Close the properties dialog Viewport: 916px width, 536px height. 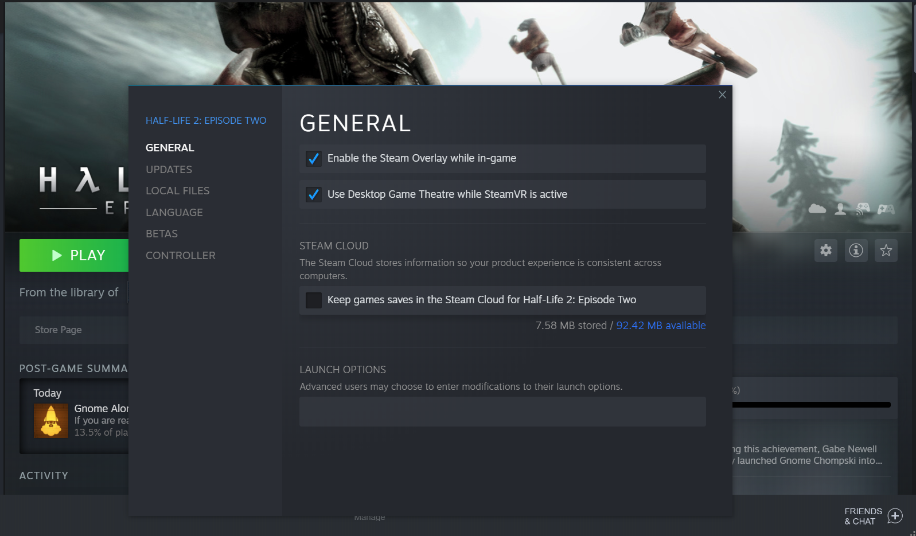[x=722, y=95]
